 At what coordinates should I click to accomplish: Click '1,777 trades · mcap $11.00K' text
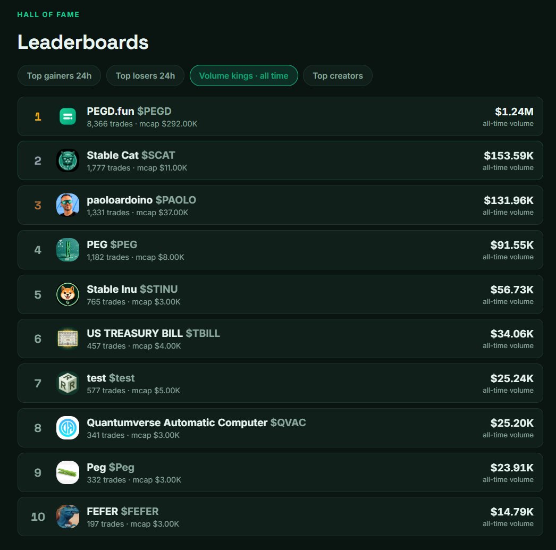coord(137,167)
